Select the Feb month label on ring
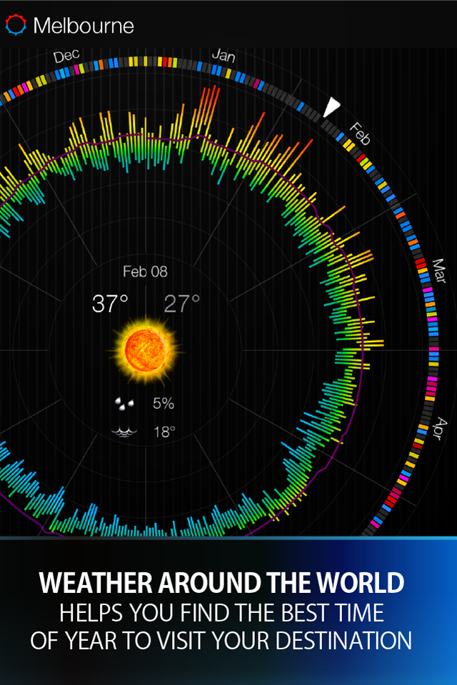This screenshot has height=685, width=457. tap(360, 133)
